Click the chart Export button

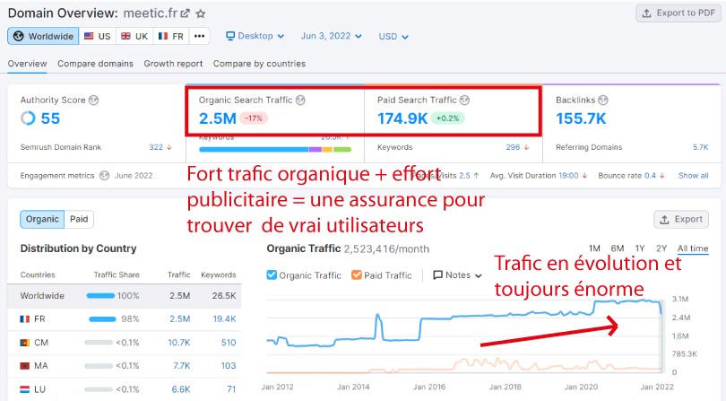pyautogui.click(x=681, y=219)
